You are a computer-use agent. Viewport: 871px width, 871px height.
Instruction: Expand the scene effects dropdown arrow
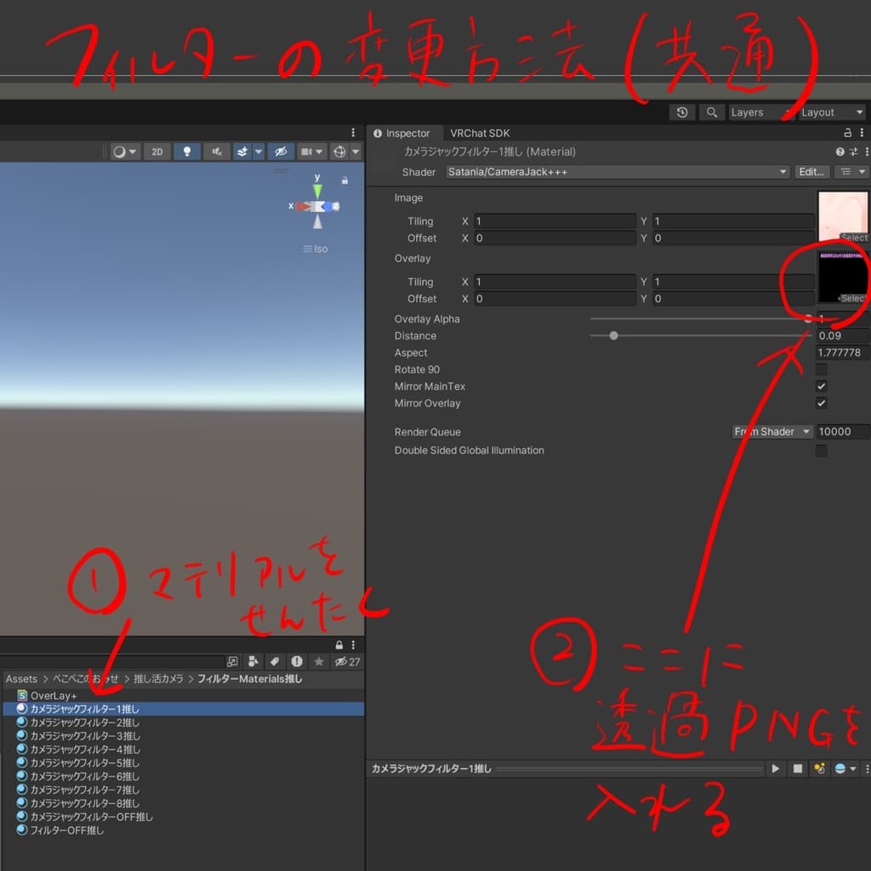click(x=259, y=151)
